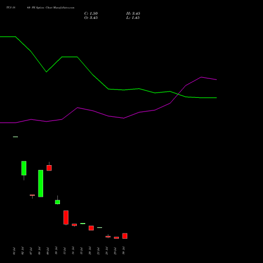This screenshot has width=263, height=263.
Task: Select the '02 Jul' date label on the axis
Action: (23, 251)
